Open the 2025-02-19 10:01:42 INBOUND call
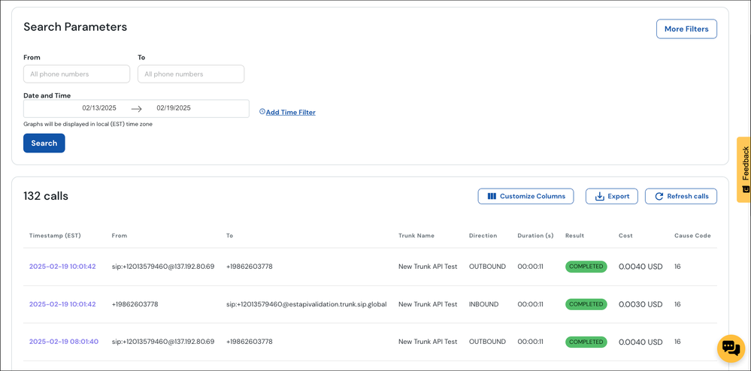751x371 pixels. (62, 304)
